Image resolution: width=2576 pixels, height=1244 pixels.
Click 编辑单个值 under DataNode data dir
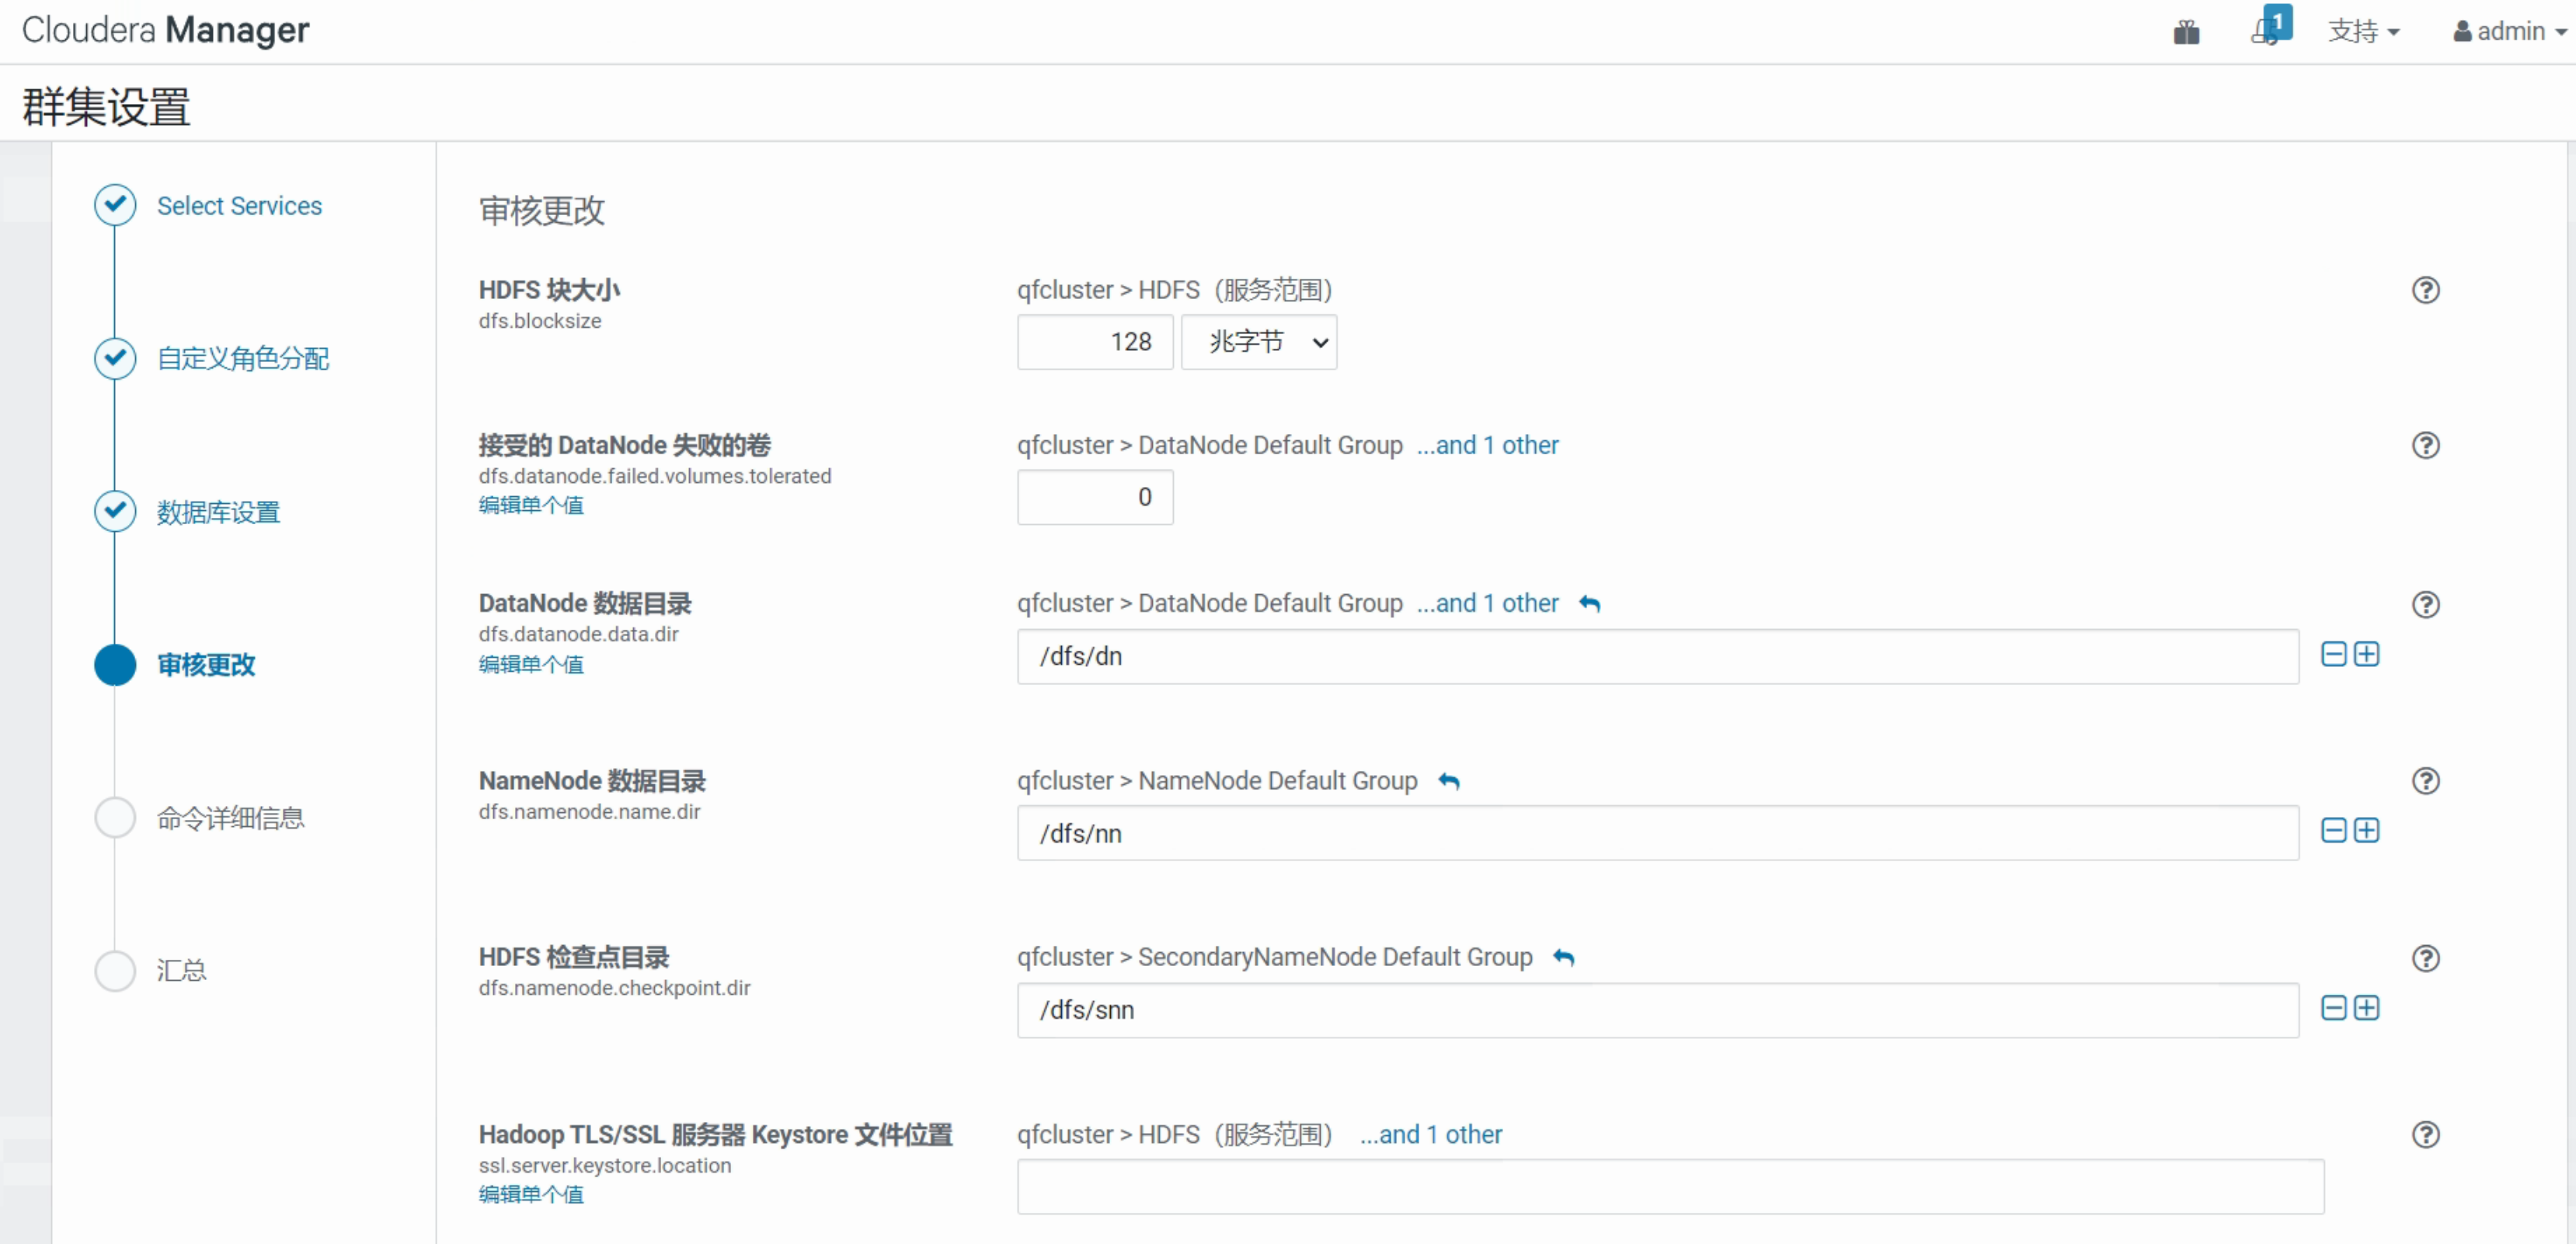(530, 665)
